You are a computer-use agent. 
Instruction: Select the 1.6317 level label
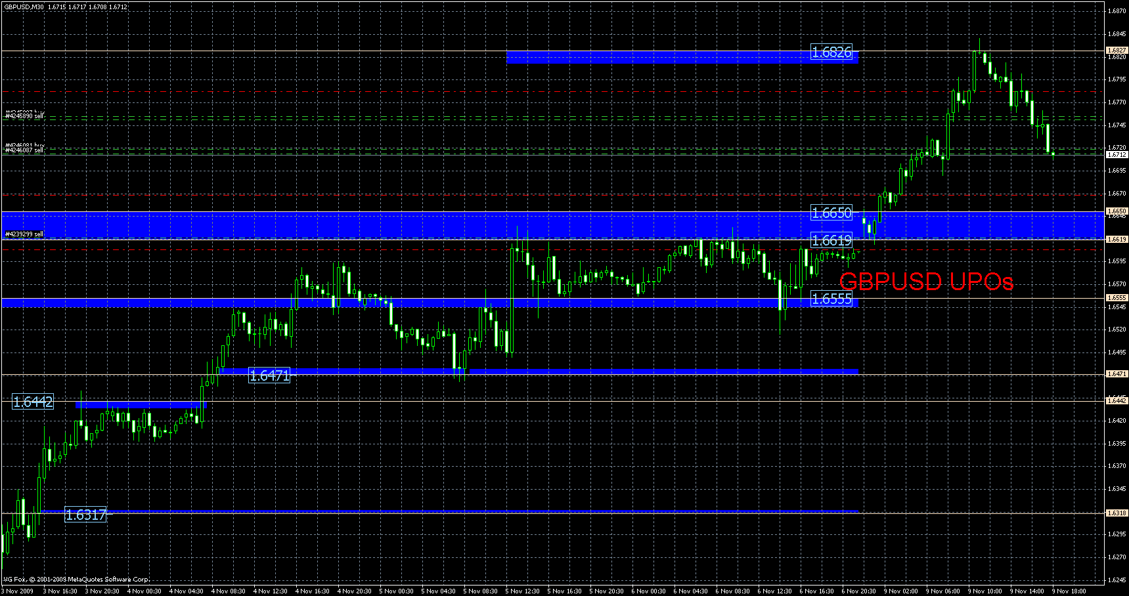(85, 515)
